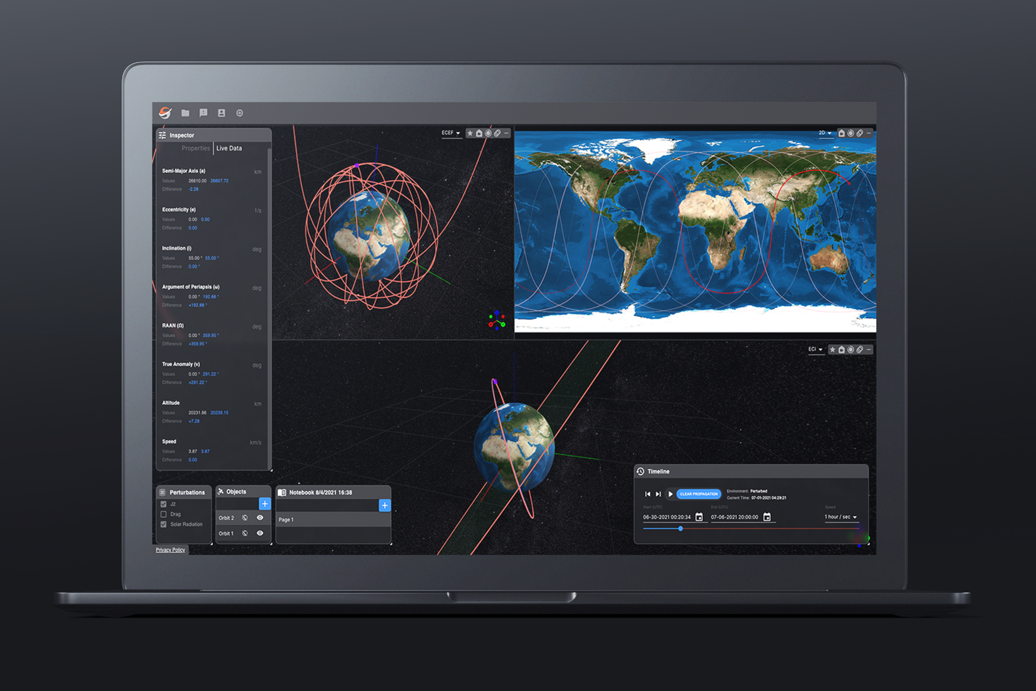Viewport: 1036px width, 691px height.
Task: Open the 1 hour / sec speed dropdown
Action: [841, 517]
